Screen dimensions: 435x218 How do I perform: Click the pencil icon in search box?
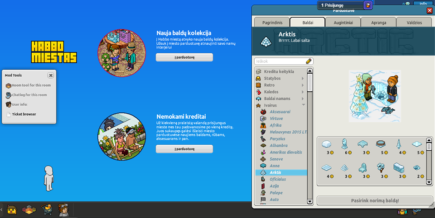(309, 61)
